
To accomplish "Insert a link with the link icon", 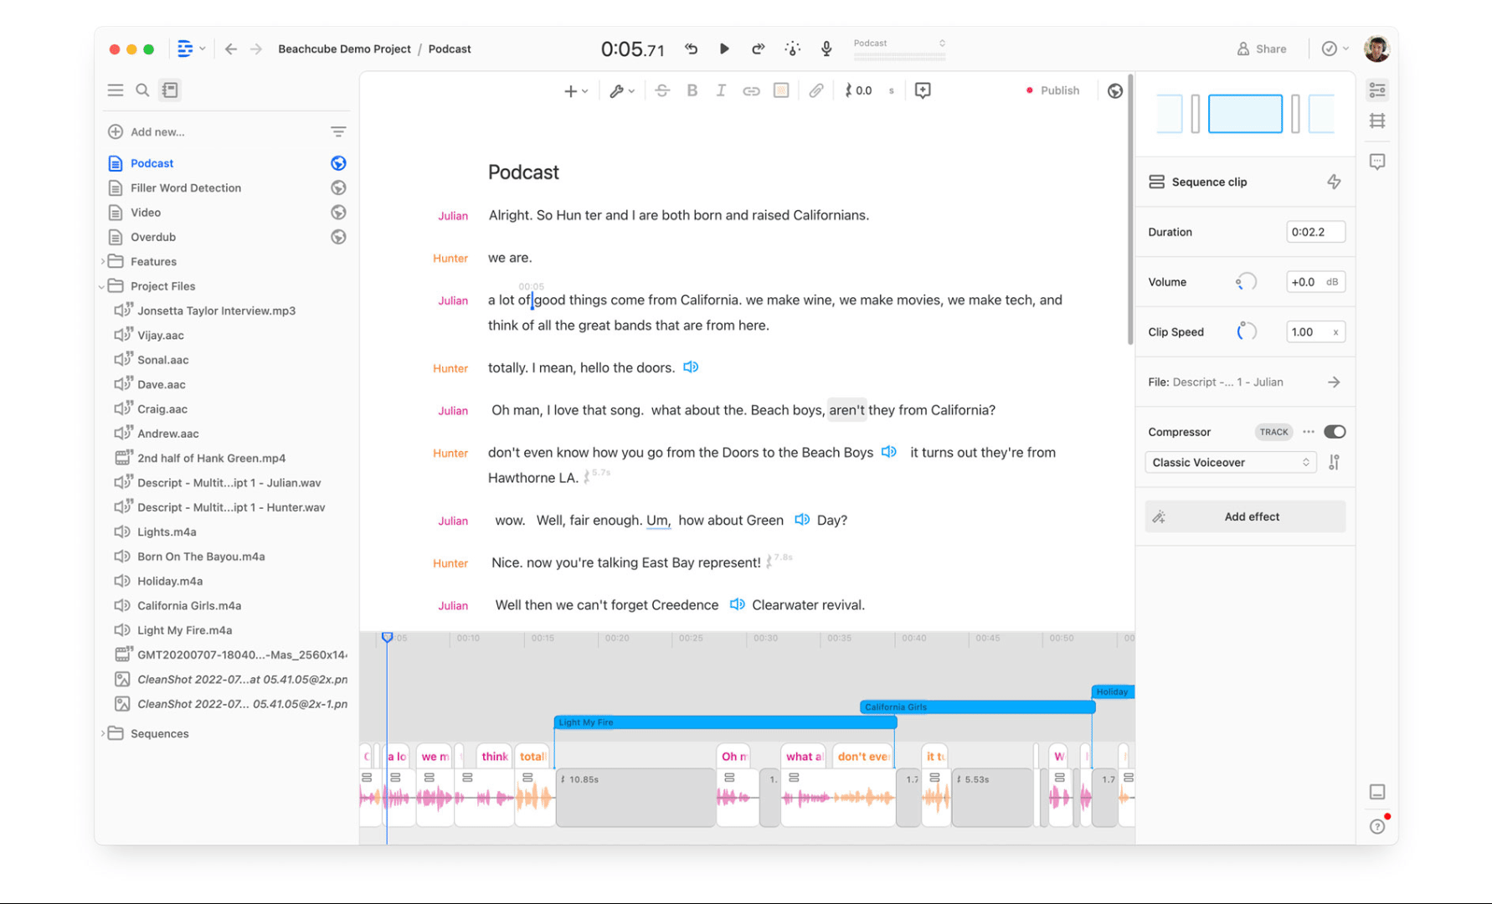I will pos(751,90).
